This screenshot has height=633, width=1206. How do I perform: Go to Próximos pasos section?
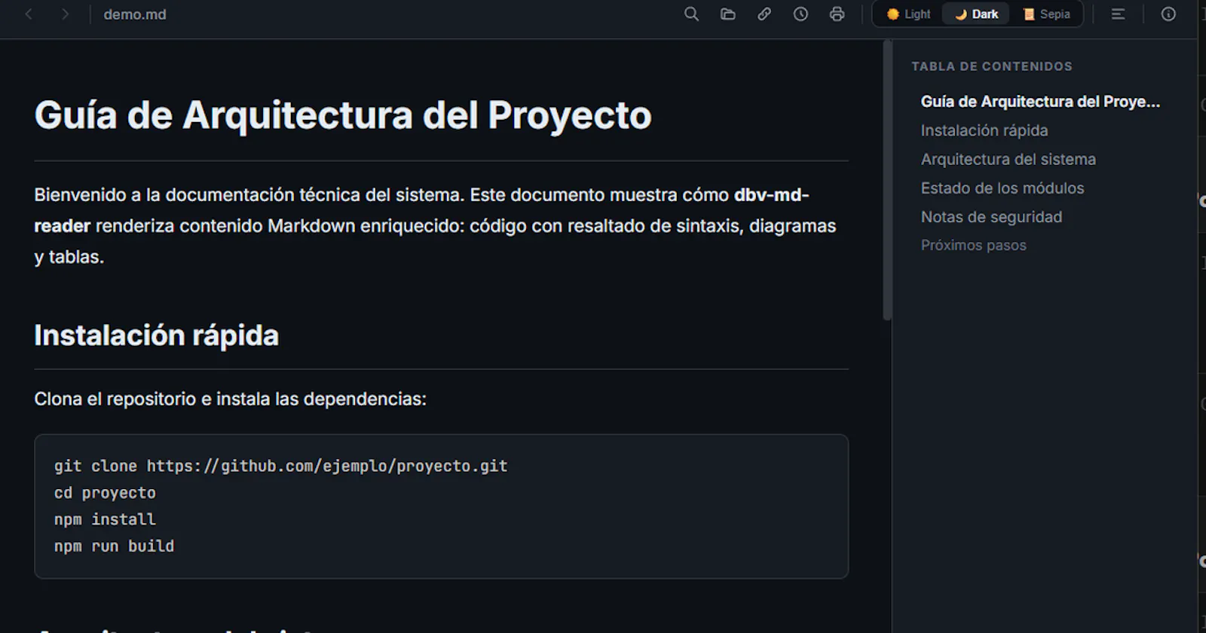[973, 246]
